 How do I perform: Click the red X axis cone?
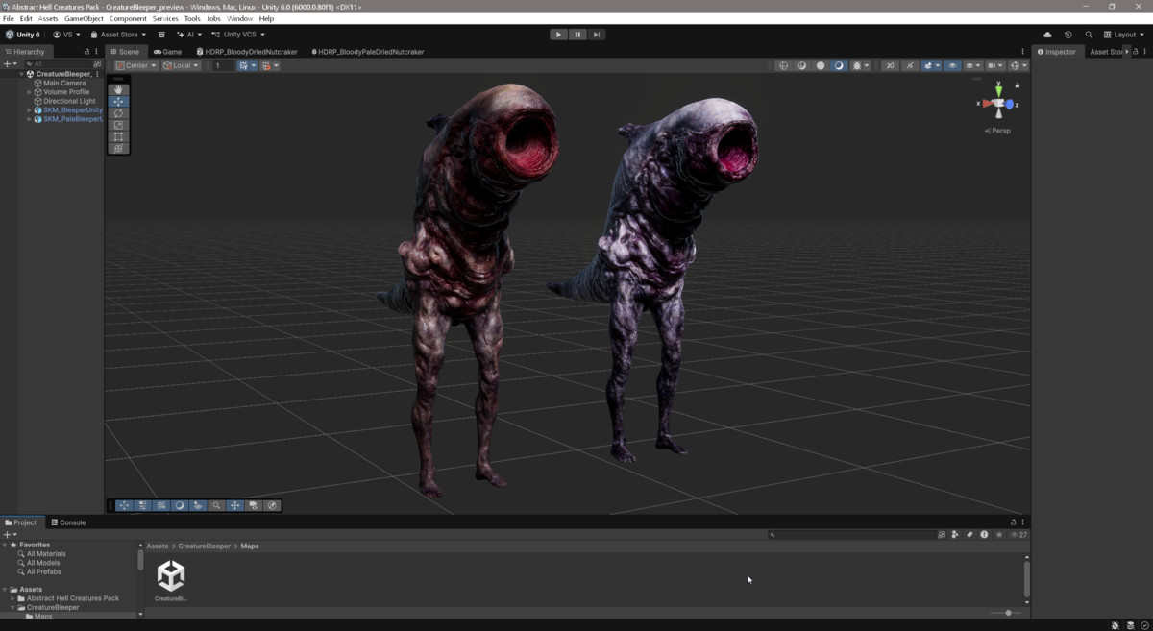click(986, 103)
